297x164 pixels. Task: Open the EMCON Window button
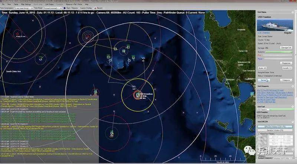pos(275,126)
